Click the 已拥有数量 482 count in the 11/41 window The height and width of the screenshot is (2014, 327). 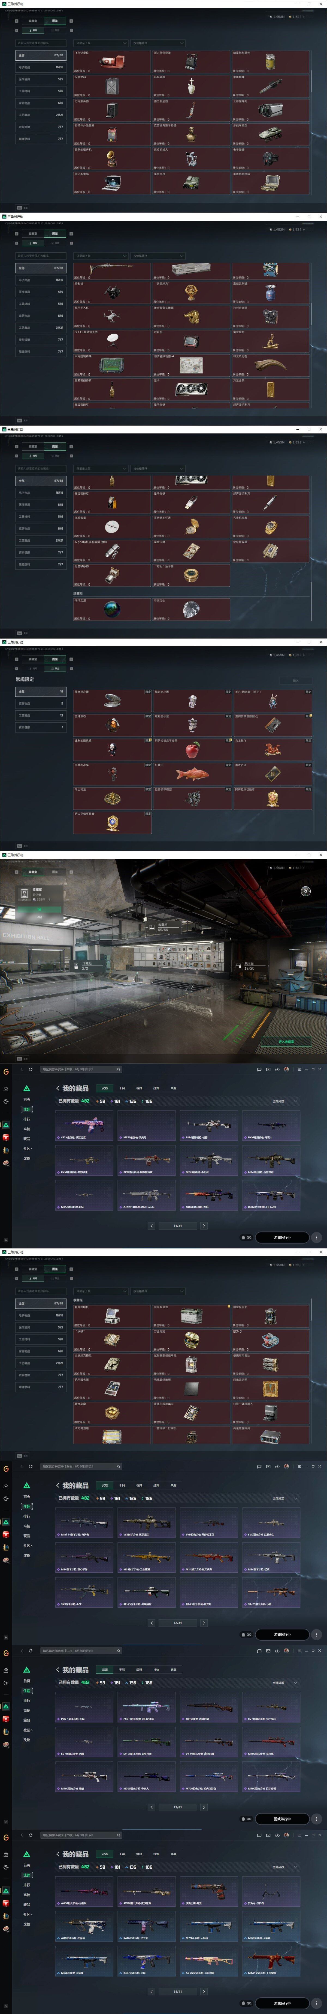pos(74,1101)
